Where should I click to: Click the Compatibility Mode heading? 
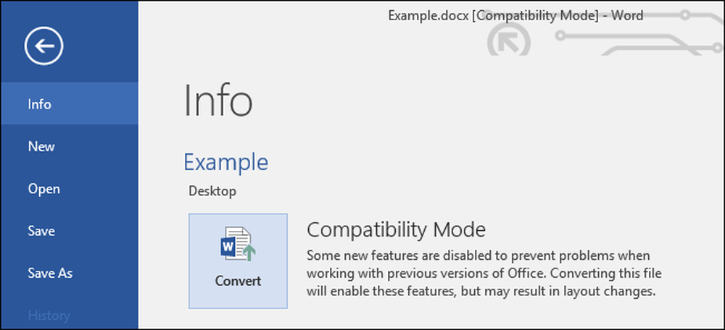pos(397,229)
